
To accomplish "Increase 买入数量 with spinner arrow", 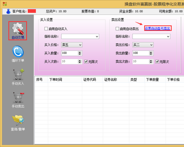I will click(80, 52).
